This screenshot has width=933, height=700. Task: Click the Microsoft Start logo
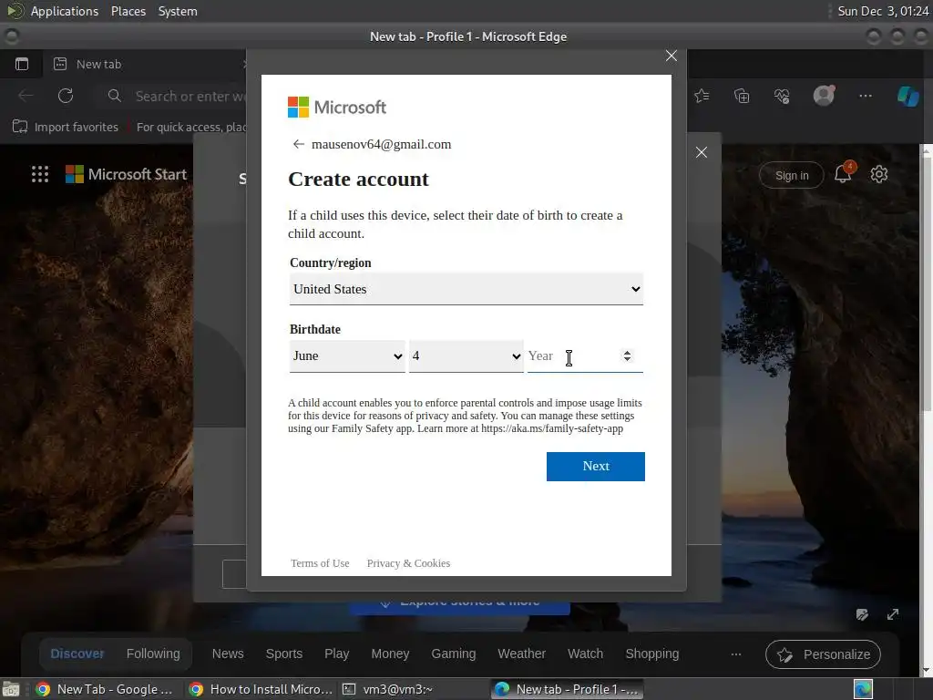126,174
